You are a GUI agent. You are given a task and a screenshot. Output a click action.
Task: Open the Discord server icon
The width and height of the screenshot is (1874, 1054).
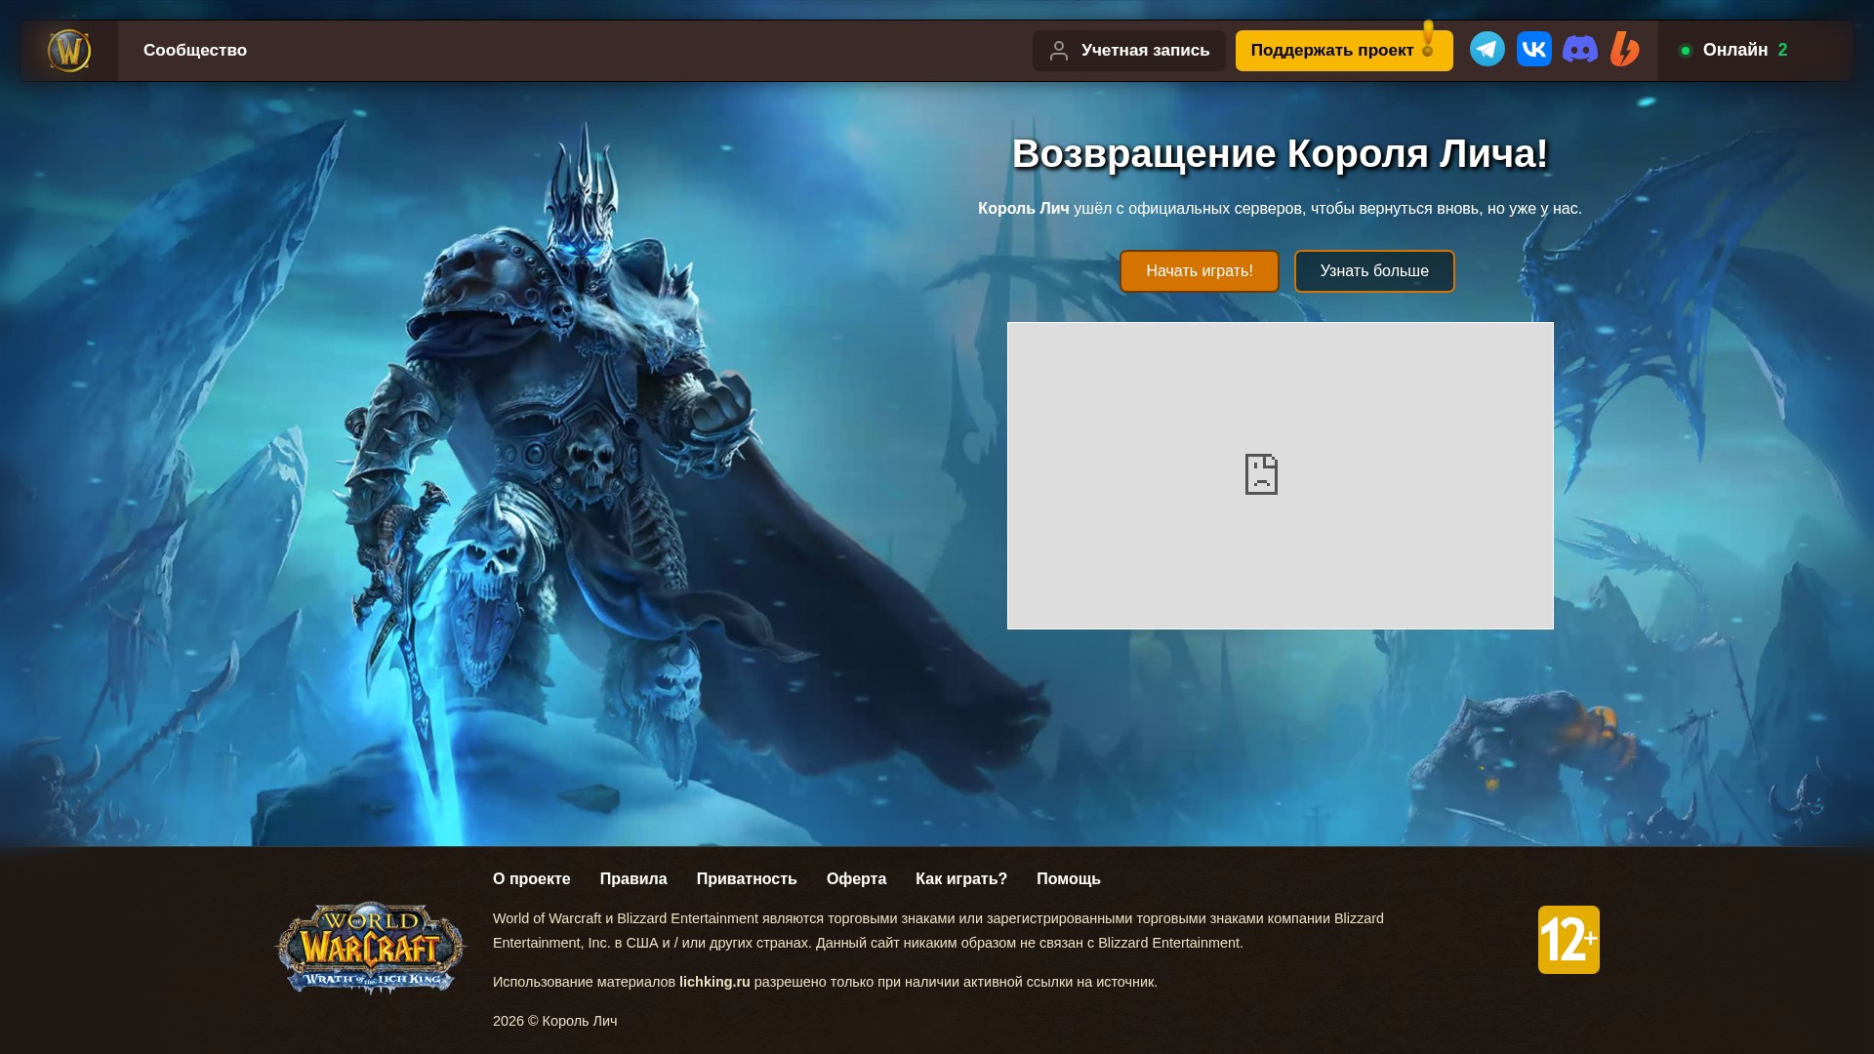click(x=1580, y=49)
